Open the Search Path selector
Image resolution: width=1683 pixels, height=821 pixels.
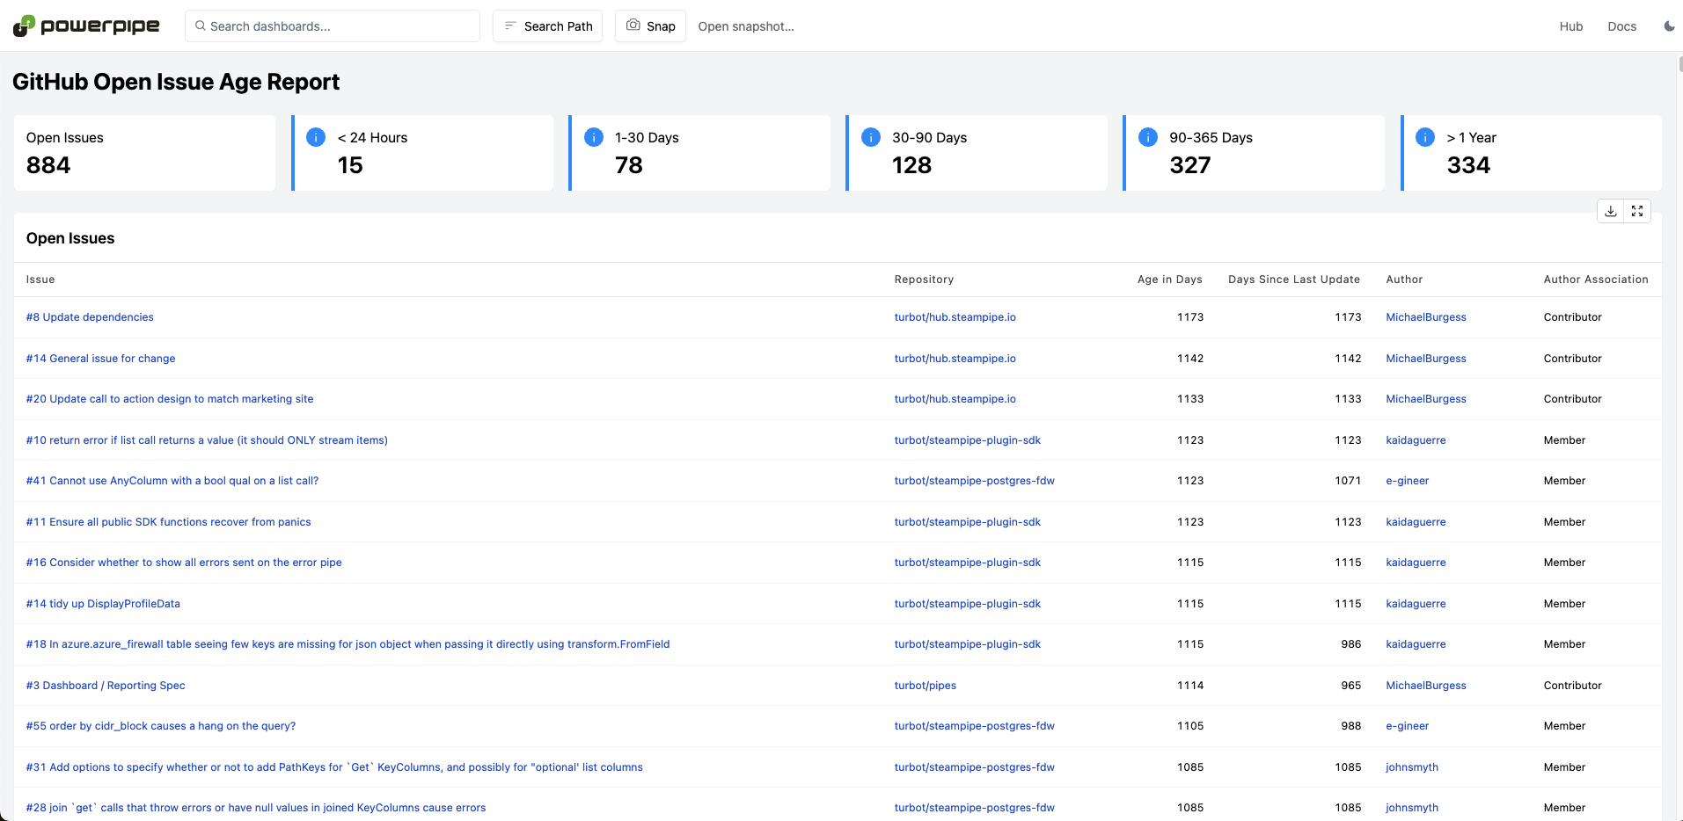547,26
